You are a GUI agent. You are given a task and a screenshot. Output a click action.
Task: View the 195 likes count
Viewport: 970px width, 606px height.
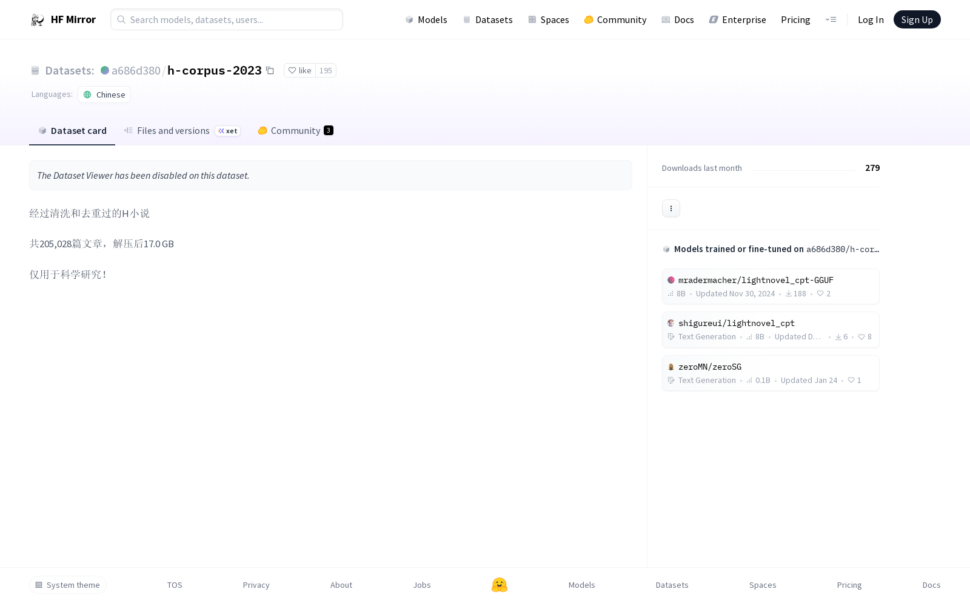(x=326, y=71)
